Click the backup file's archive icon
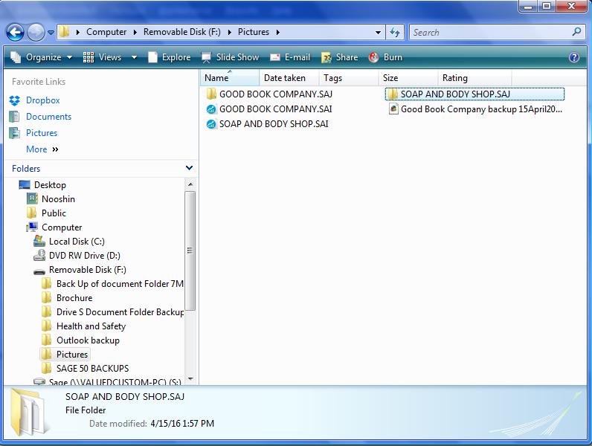The width and height of the screenshot is (592, 446). point(393,109)
